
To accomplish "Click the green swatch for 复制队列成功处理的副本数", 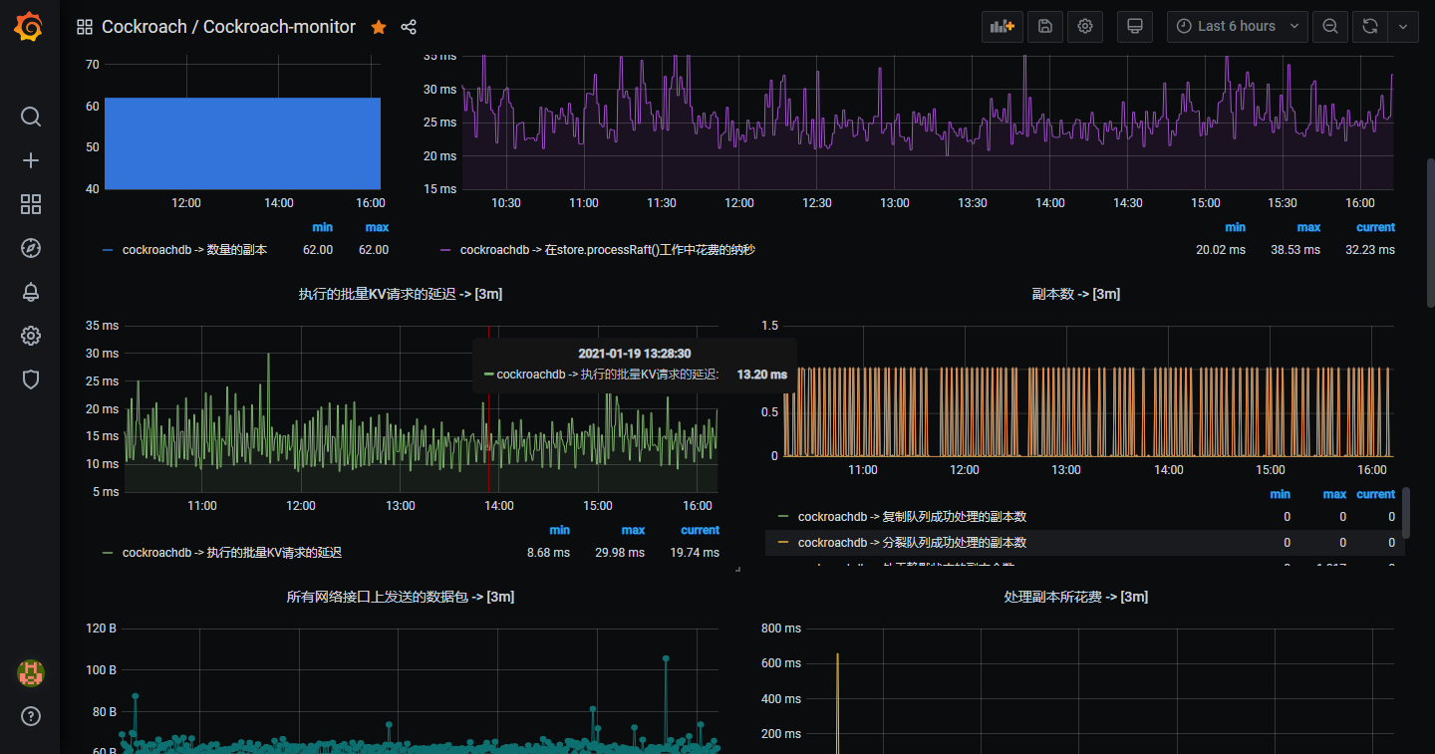I will point(783,517).
